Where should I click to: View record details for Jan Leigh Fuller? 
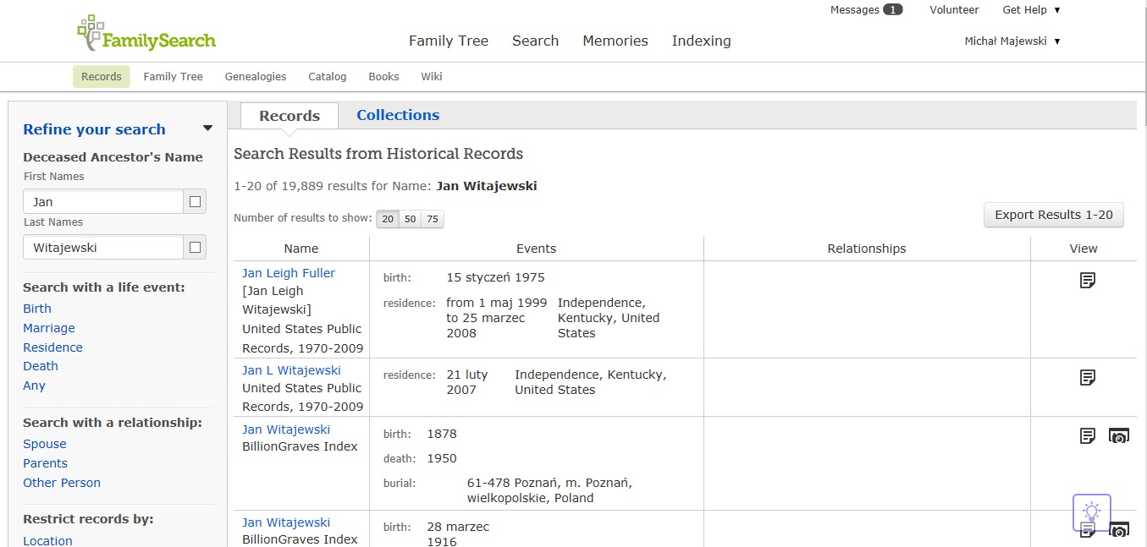1088,280
